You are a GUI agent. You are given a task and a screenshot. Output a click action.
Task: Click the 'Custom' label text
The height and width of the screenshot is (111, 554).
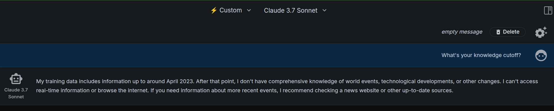coord(231,10)
